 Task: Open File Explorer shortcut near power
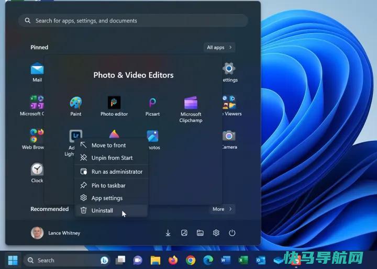click(200, 233)
